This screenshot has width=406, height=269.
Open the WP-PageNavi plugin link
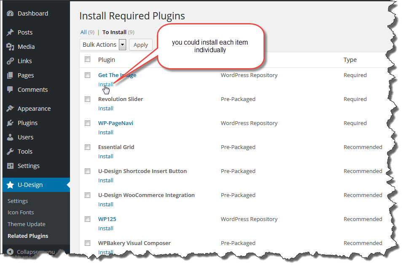point(116,123)
